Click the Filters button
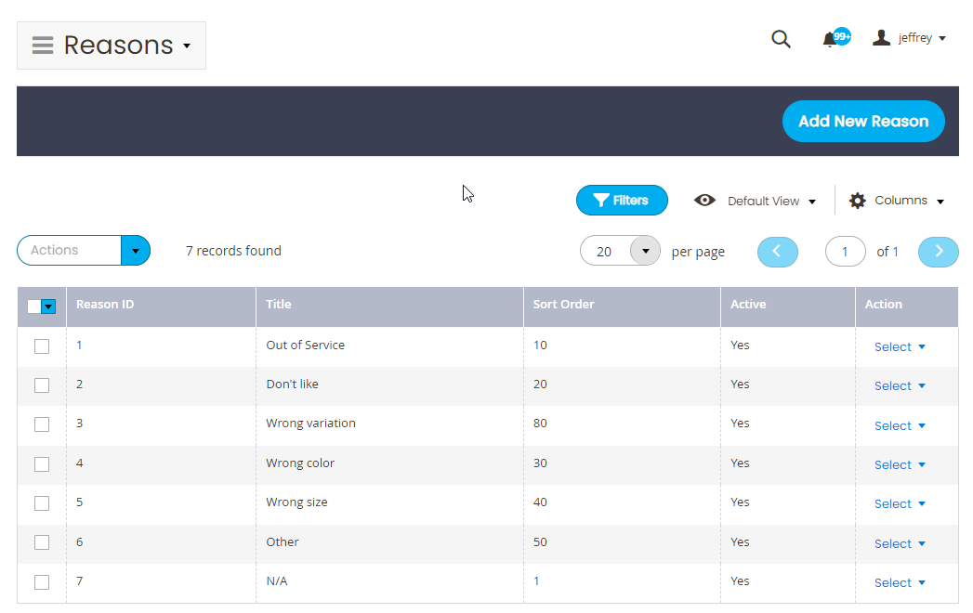This screenshot has height=613, width=973. click(622, 201)
